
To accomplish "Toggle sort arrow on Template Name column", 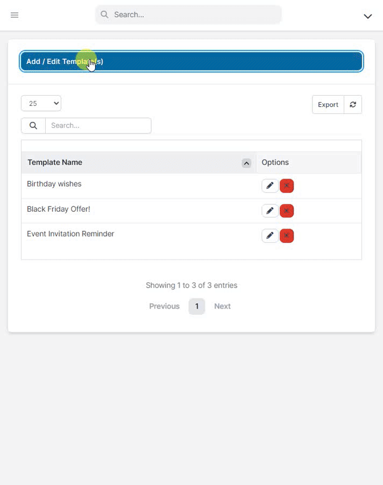I will [246, 163].
